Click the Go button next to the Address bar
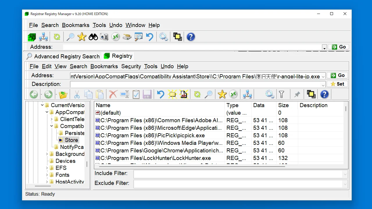This screenshot has height=209, width=372. coord(337,75)
